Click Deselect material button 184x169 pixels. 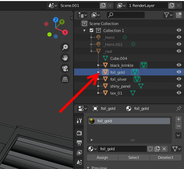(x=166, y=158)
